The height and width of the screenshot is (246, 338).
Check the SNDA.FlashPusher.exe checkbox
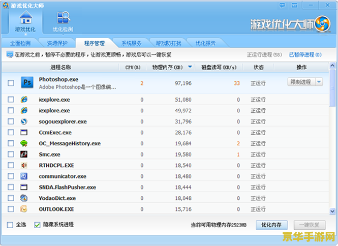[11, 187]
